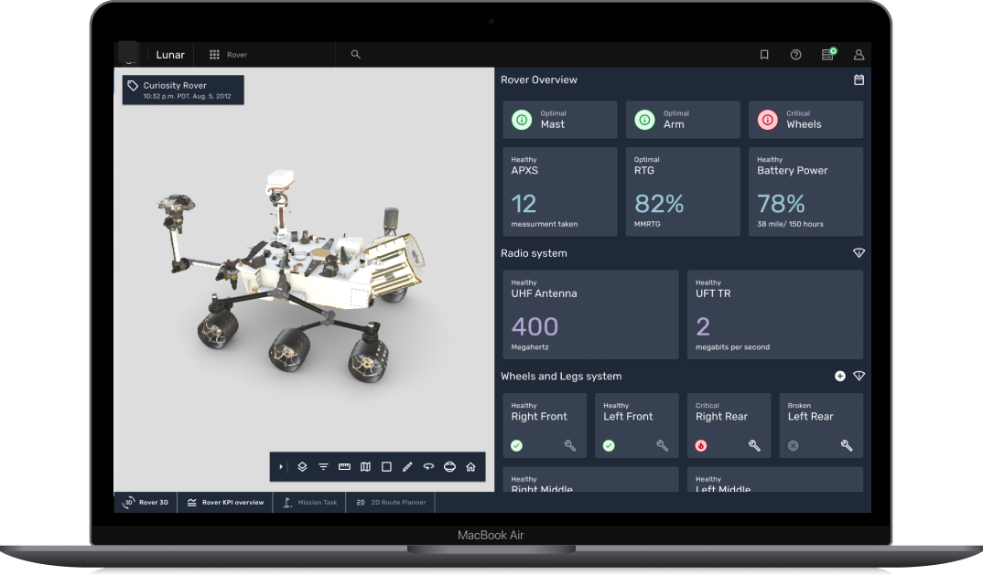Open the layers tool in viewer toolbar
This screenshot has height=575, width=983.
[x=302, y=466]
